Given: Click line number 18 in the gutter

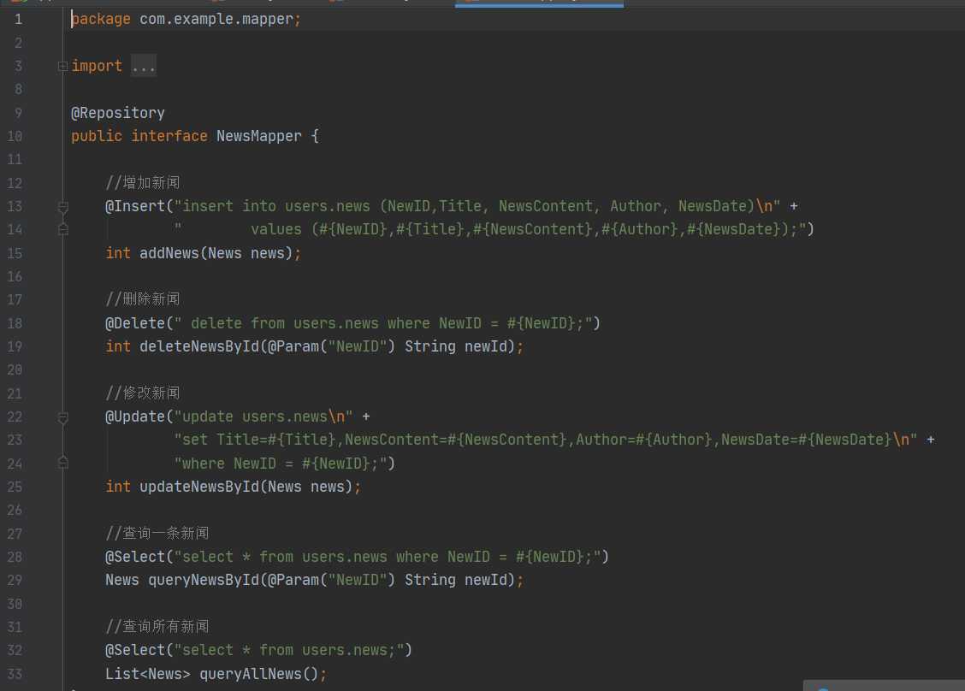Looking at the screenshot, I should (15, 323).
